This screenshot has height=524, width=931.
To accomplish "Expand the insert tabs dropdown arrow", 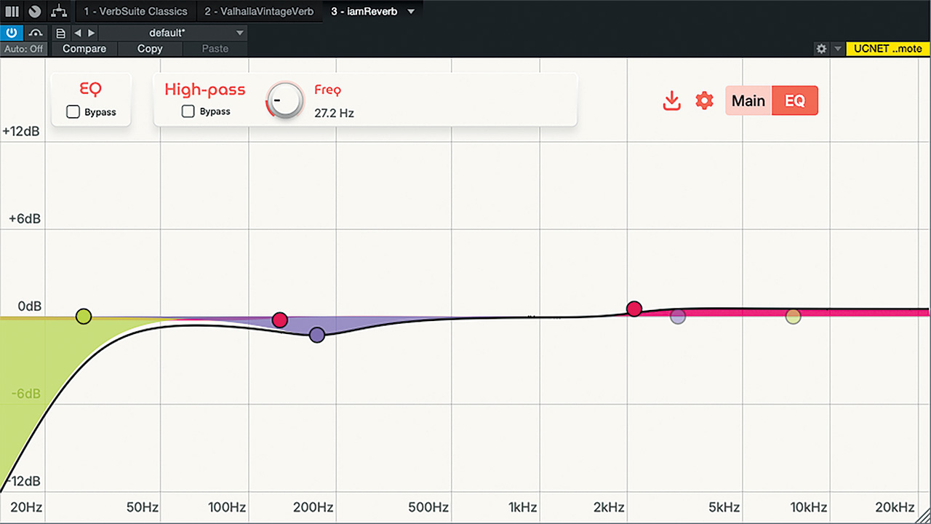I will [411, 12].
